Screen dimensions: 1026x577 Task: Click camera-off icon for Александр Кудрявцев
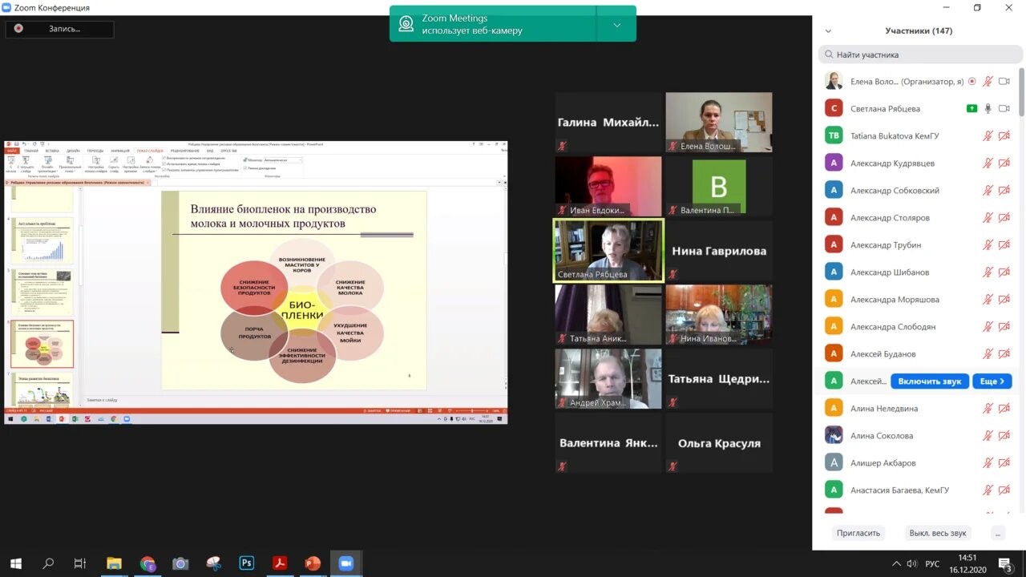1004,163
